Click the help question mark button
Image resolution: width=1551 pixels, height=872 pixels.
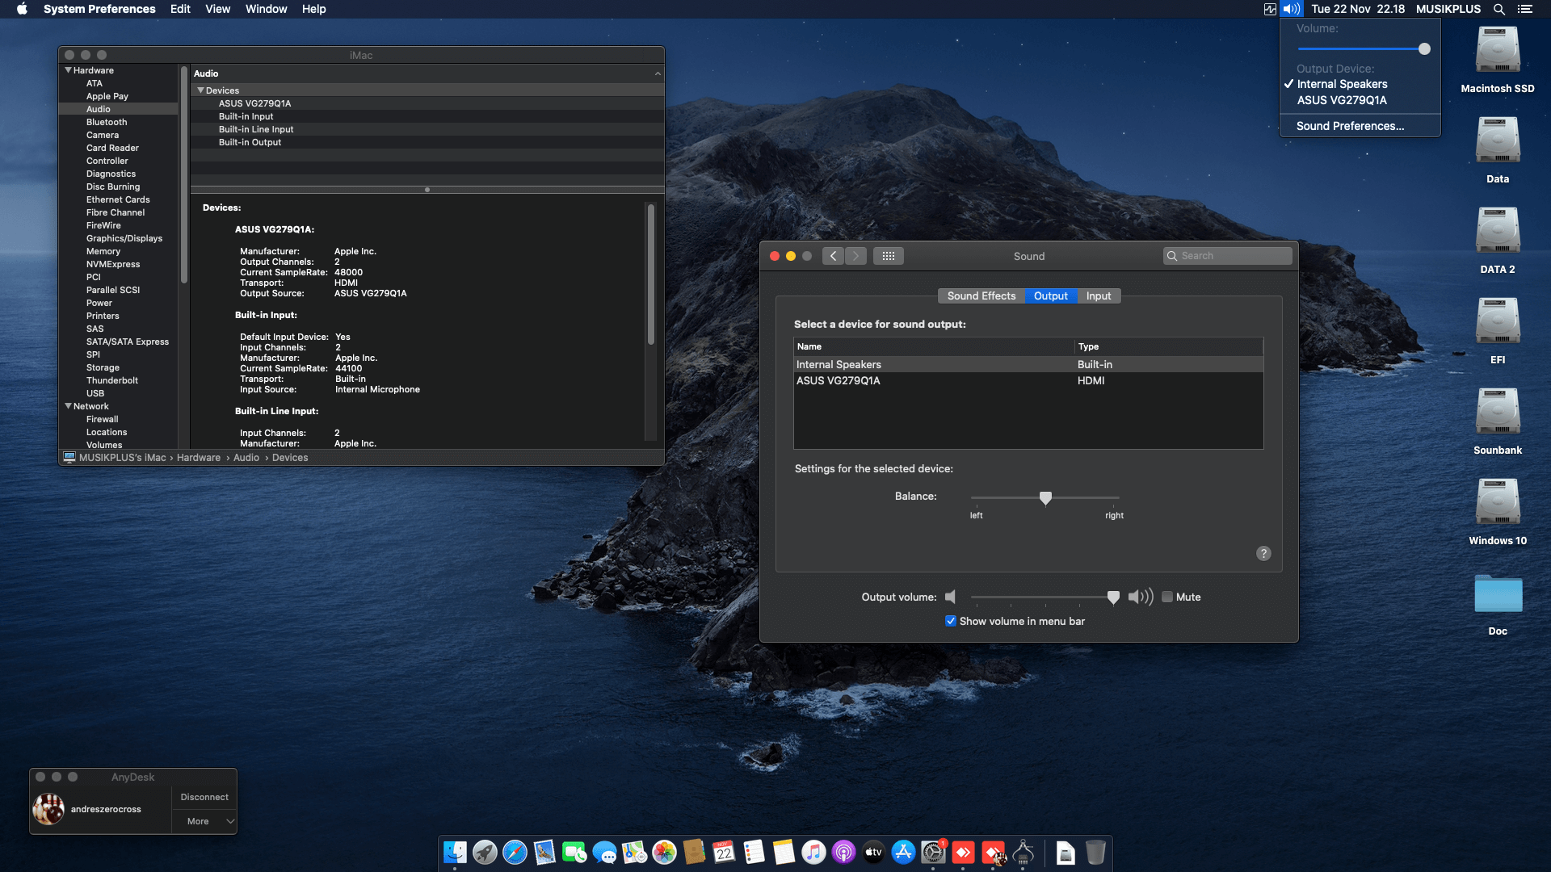point(1263,553)
